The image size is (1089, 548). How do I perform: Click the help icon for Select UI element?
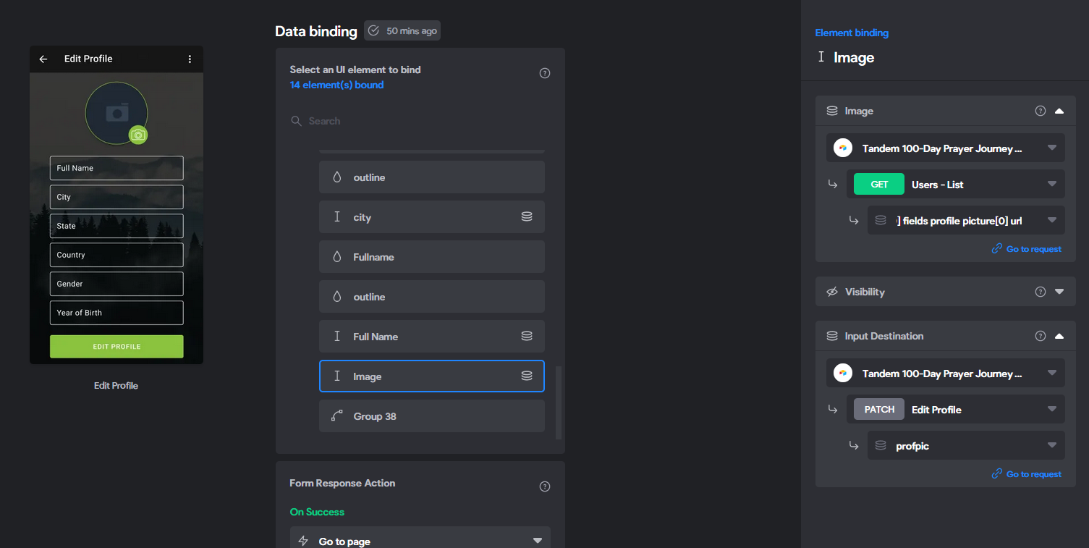545,73
